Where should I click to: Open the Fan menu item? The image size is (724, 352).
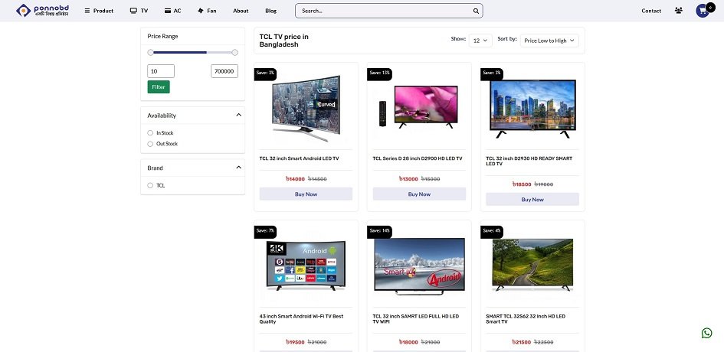coord(207,11)
